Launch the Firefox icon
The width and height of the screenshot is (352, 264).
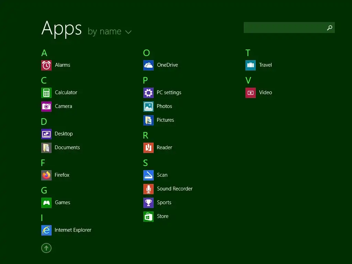(46, 175)
